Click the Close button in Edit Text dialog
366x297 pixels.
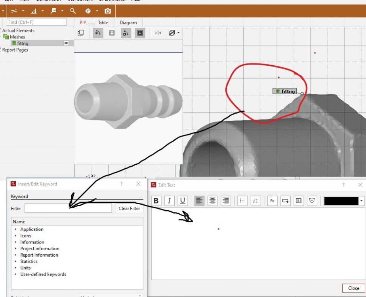353,288
